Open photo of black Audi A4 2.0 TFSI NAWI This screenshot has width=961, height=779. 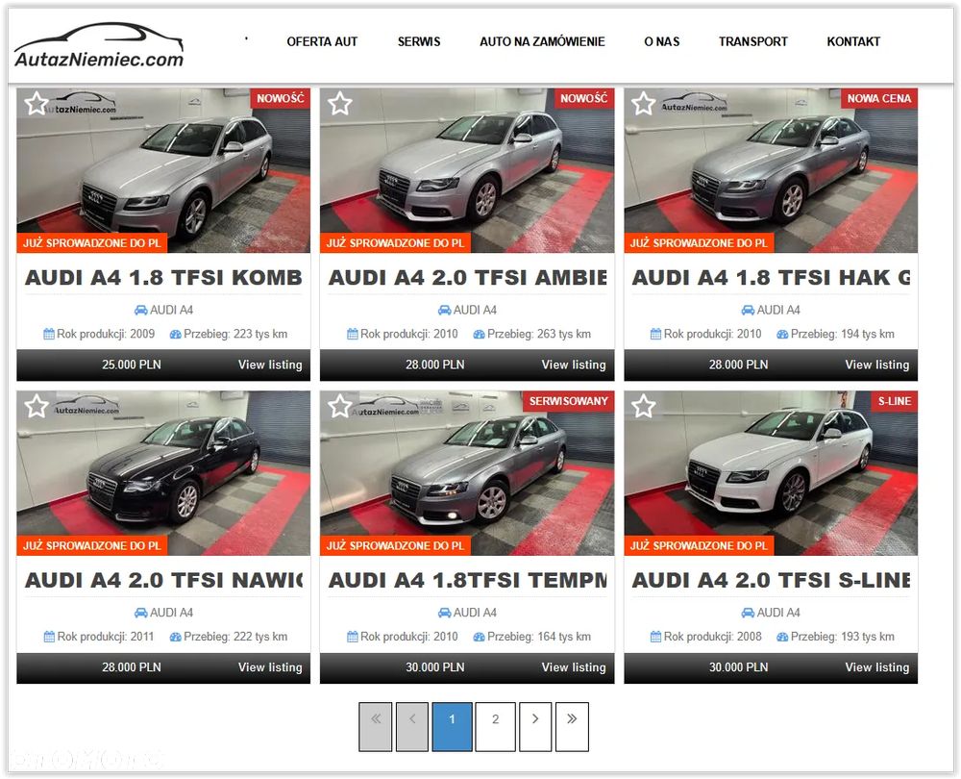pyautogui.click(x=163, y=473)
